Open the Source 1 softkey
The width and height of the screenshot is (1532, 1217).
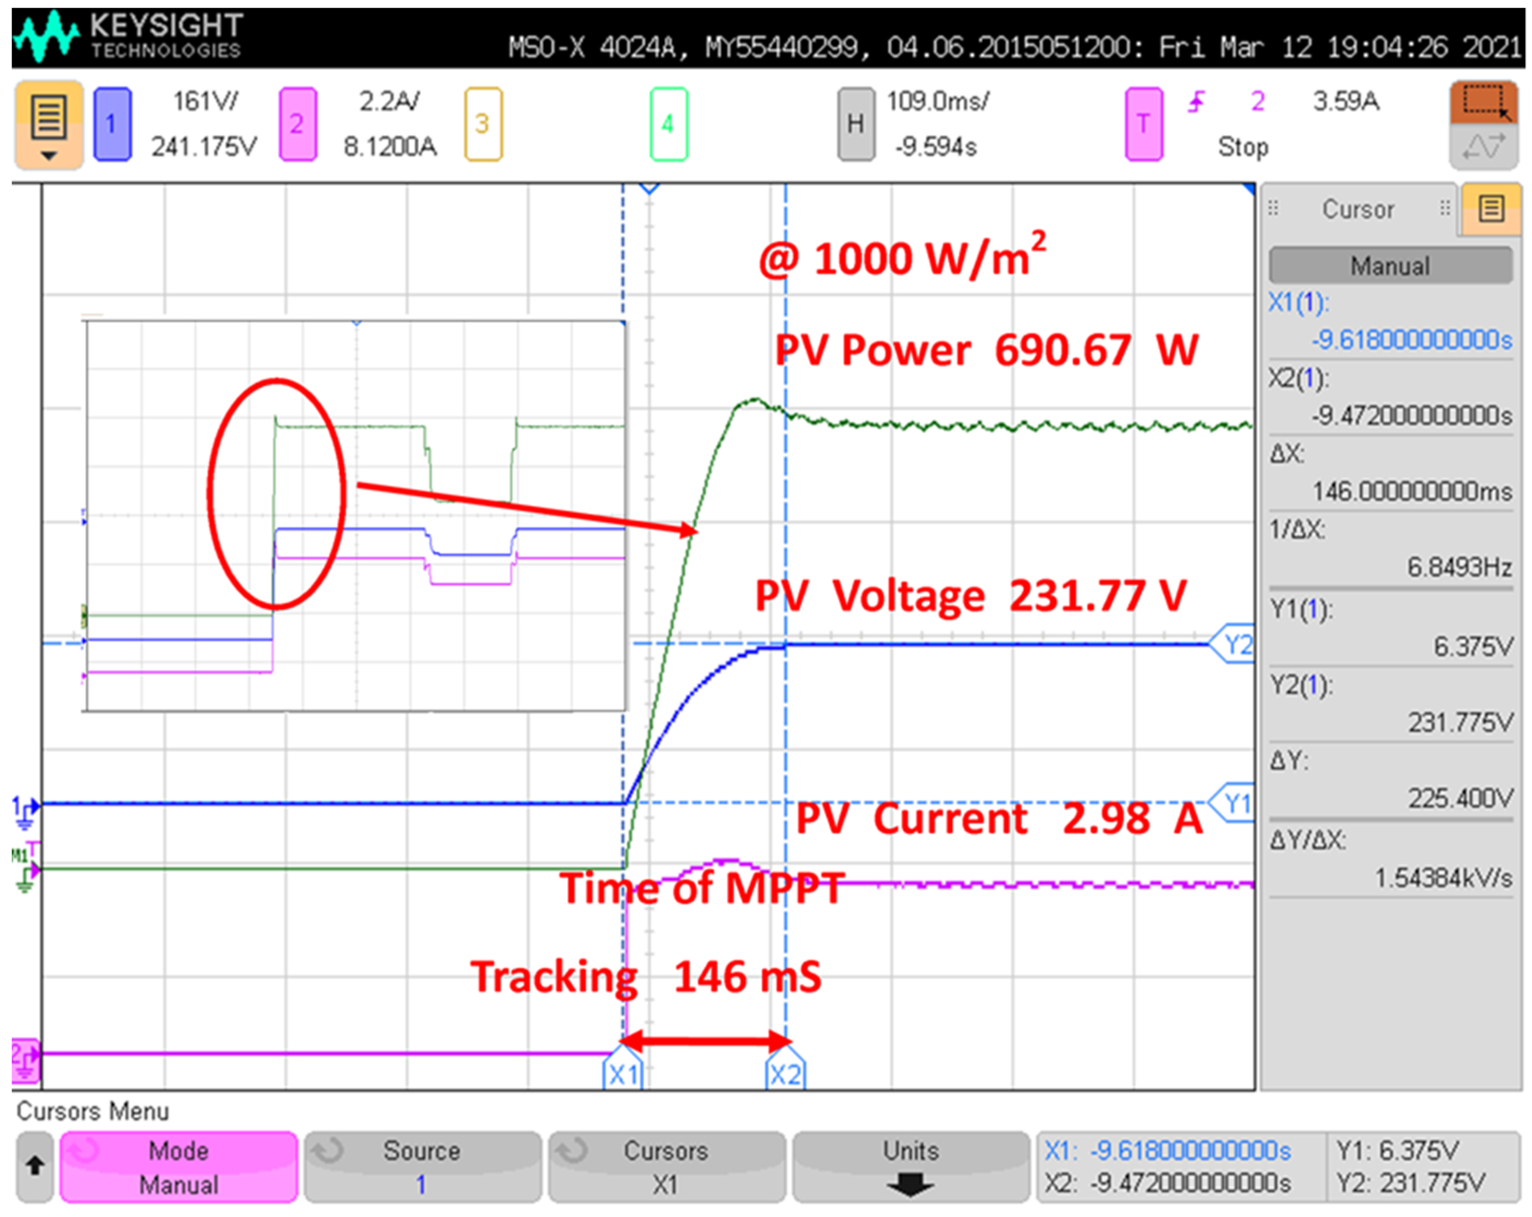tap(422, 1167)
